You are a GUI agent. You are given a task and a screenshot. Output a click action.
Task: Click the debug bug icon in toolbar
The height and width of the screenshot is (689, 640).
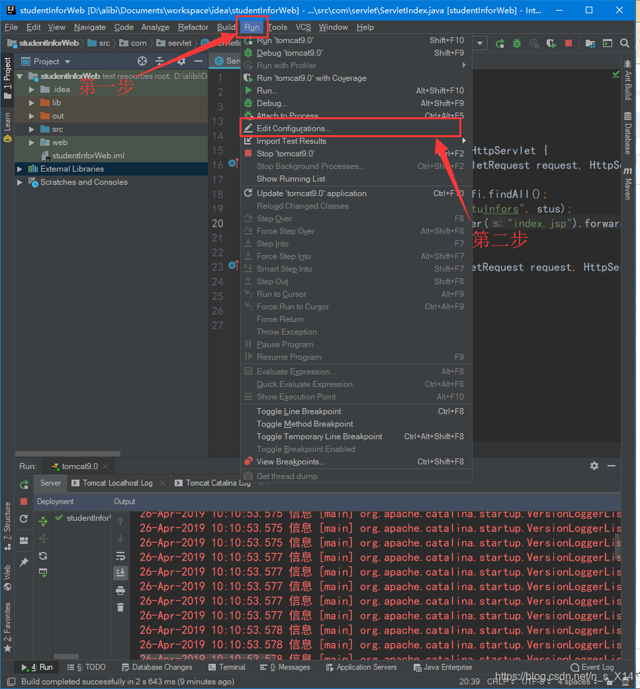517,44
